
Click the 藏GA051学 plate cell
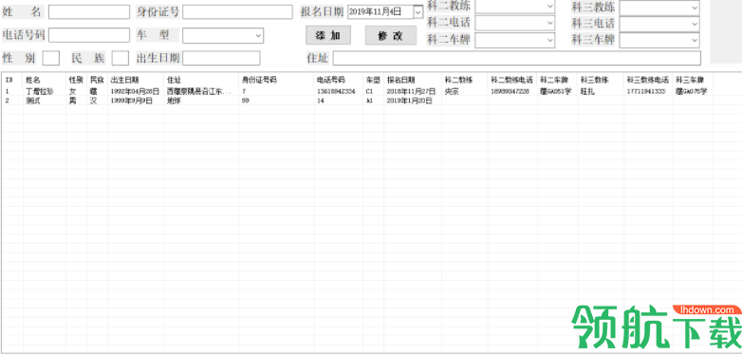point(556,91)
